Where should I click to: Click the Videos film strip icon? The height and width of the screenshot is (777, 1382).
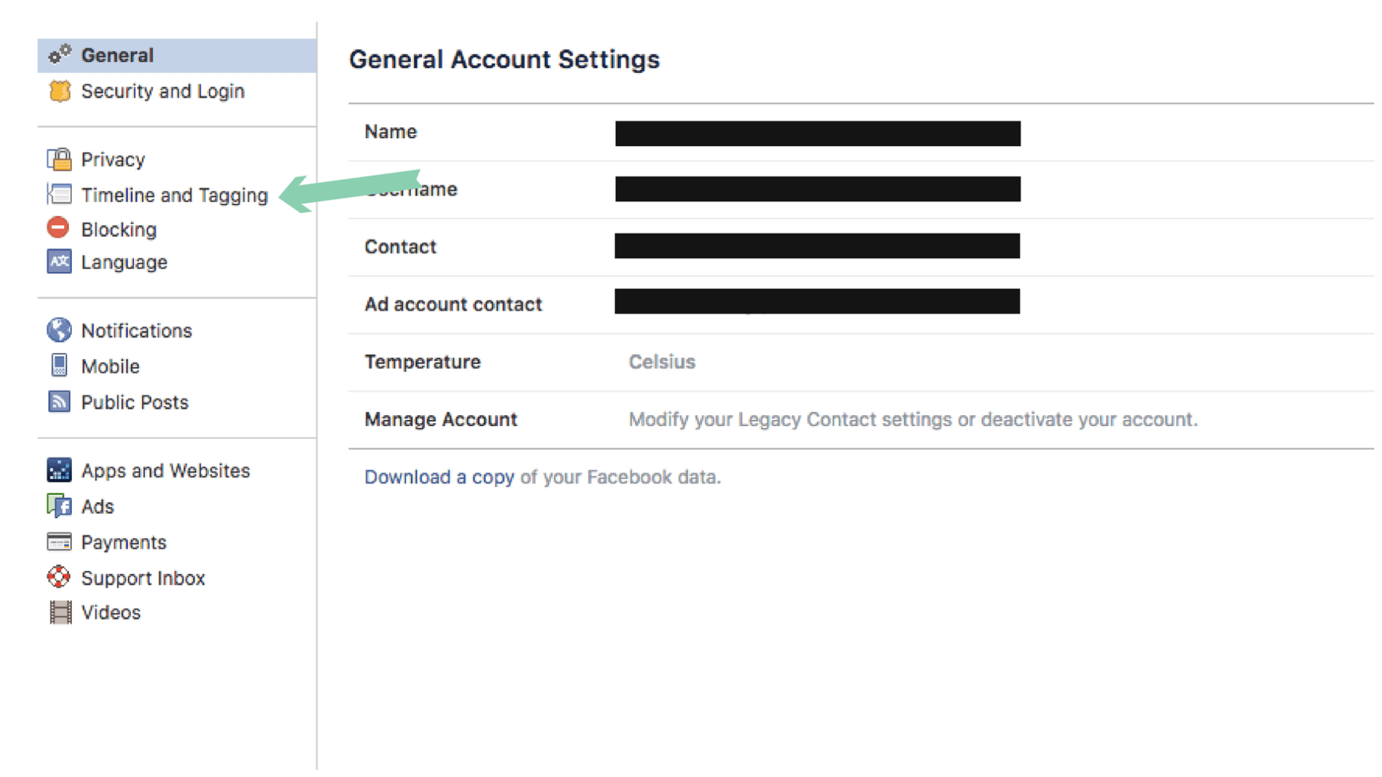60,612
